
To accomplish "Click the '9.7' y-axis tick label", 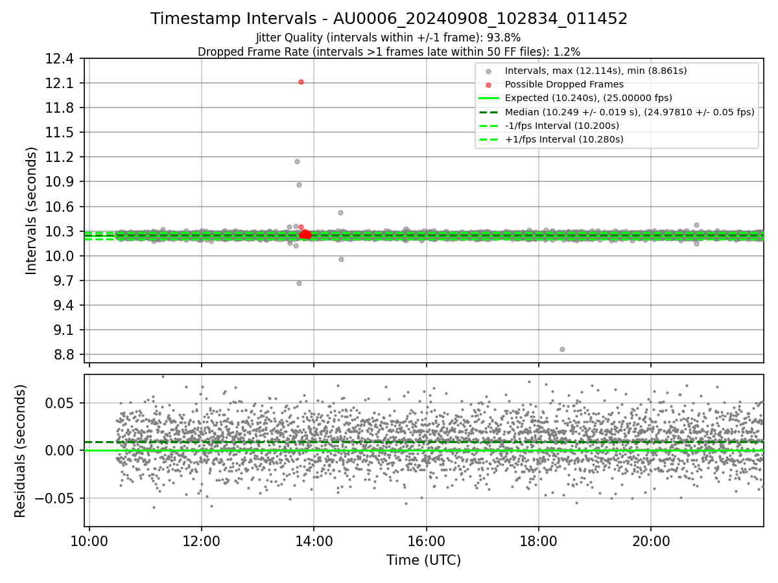I will click(65, 281).
